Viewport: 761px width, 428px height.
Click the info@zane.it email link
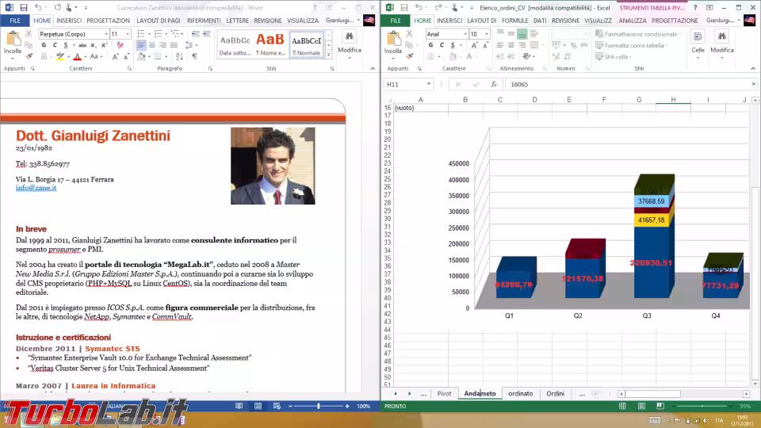pyautogui.click(x=36, y=188)
